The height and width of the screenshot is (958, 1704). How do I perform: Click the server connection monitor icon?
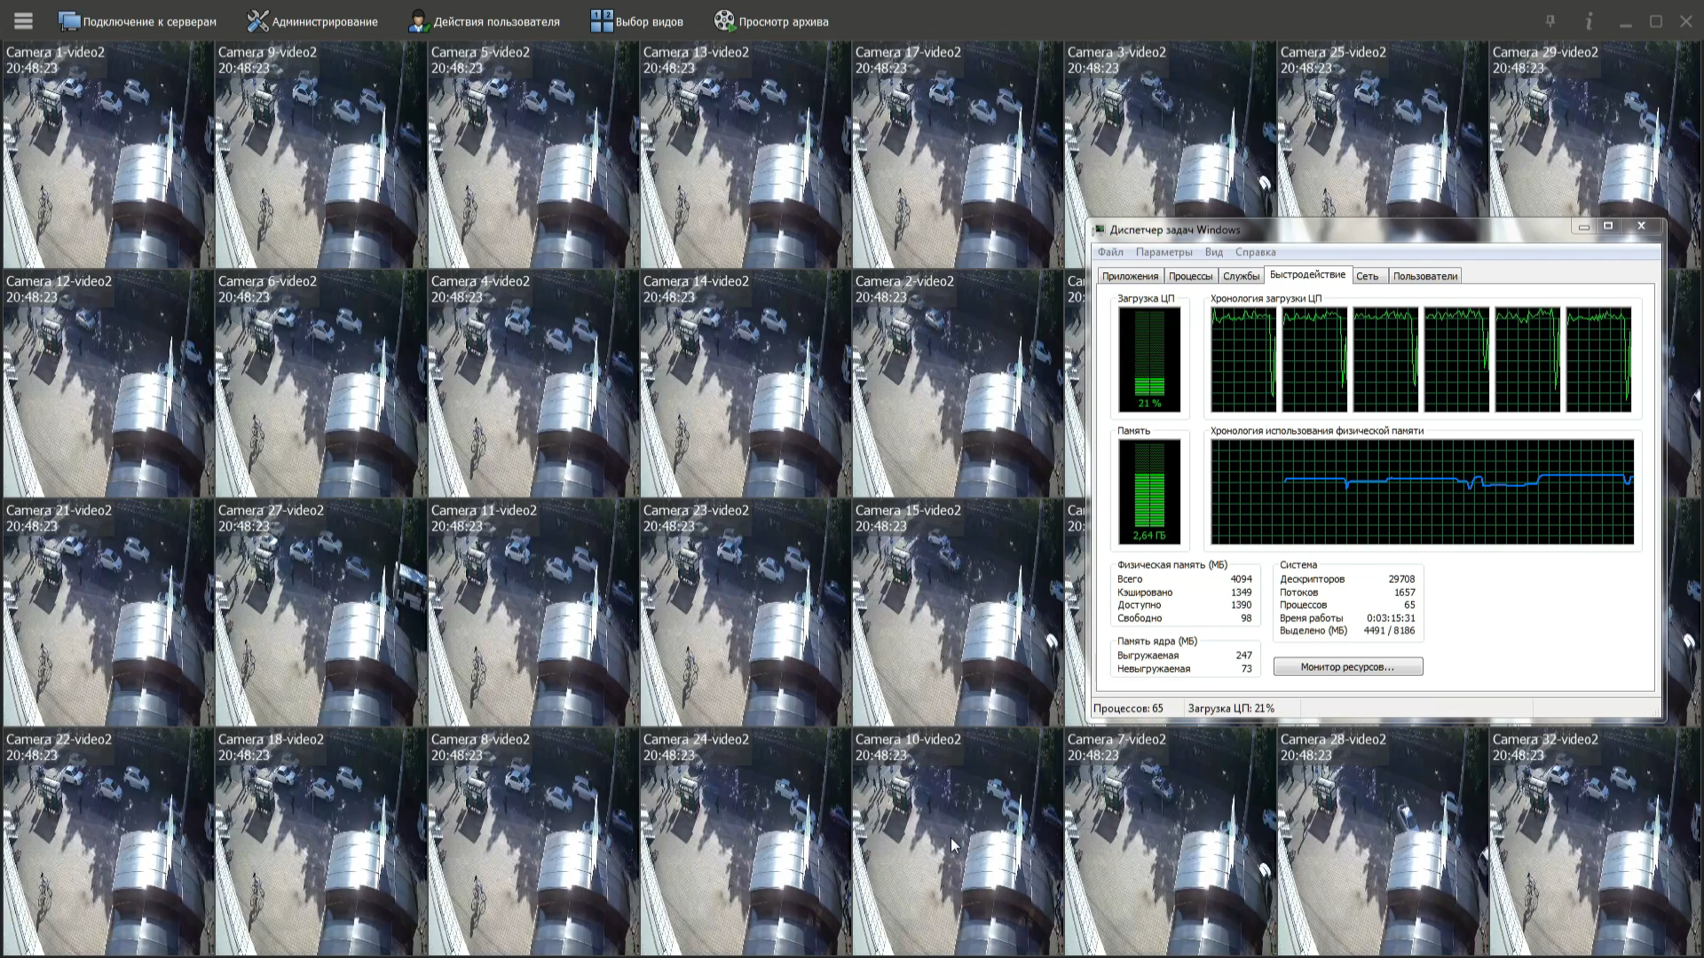(68, 21)
